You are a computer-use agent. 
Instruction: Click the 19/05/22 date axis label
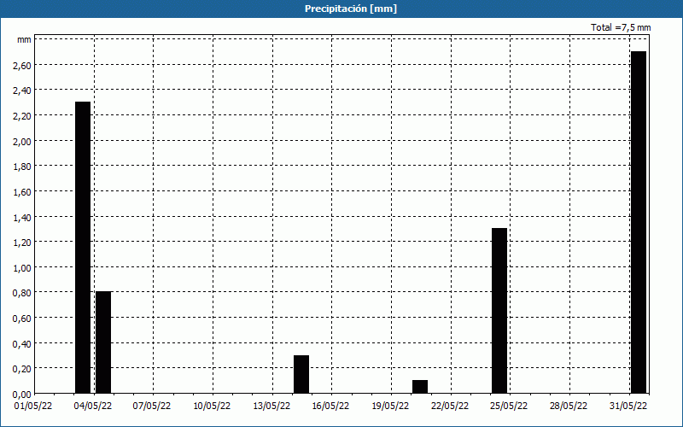pos(392,407)
